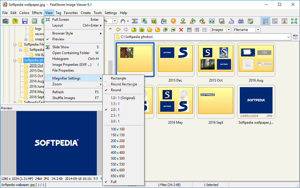Open the Filename sort dropdown
Viewport: 300px width, 188px height.
point(258,30)
